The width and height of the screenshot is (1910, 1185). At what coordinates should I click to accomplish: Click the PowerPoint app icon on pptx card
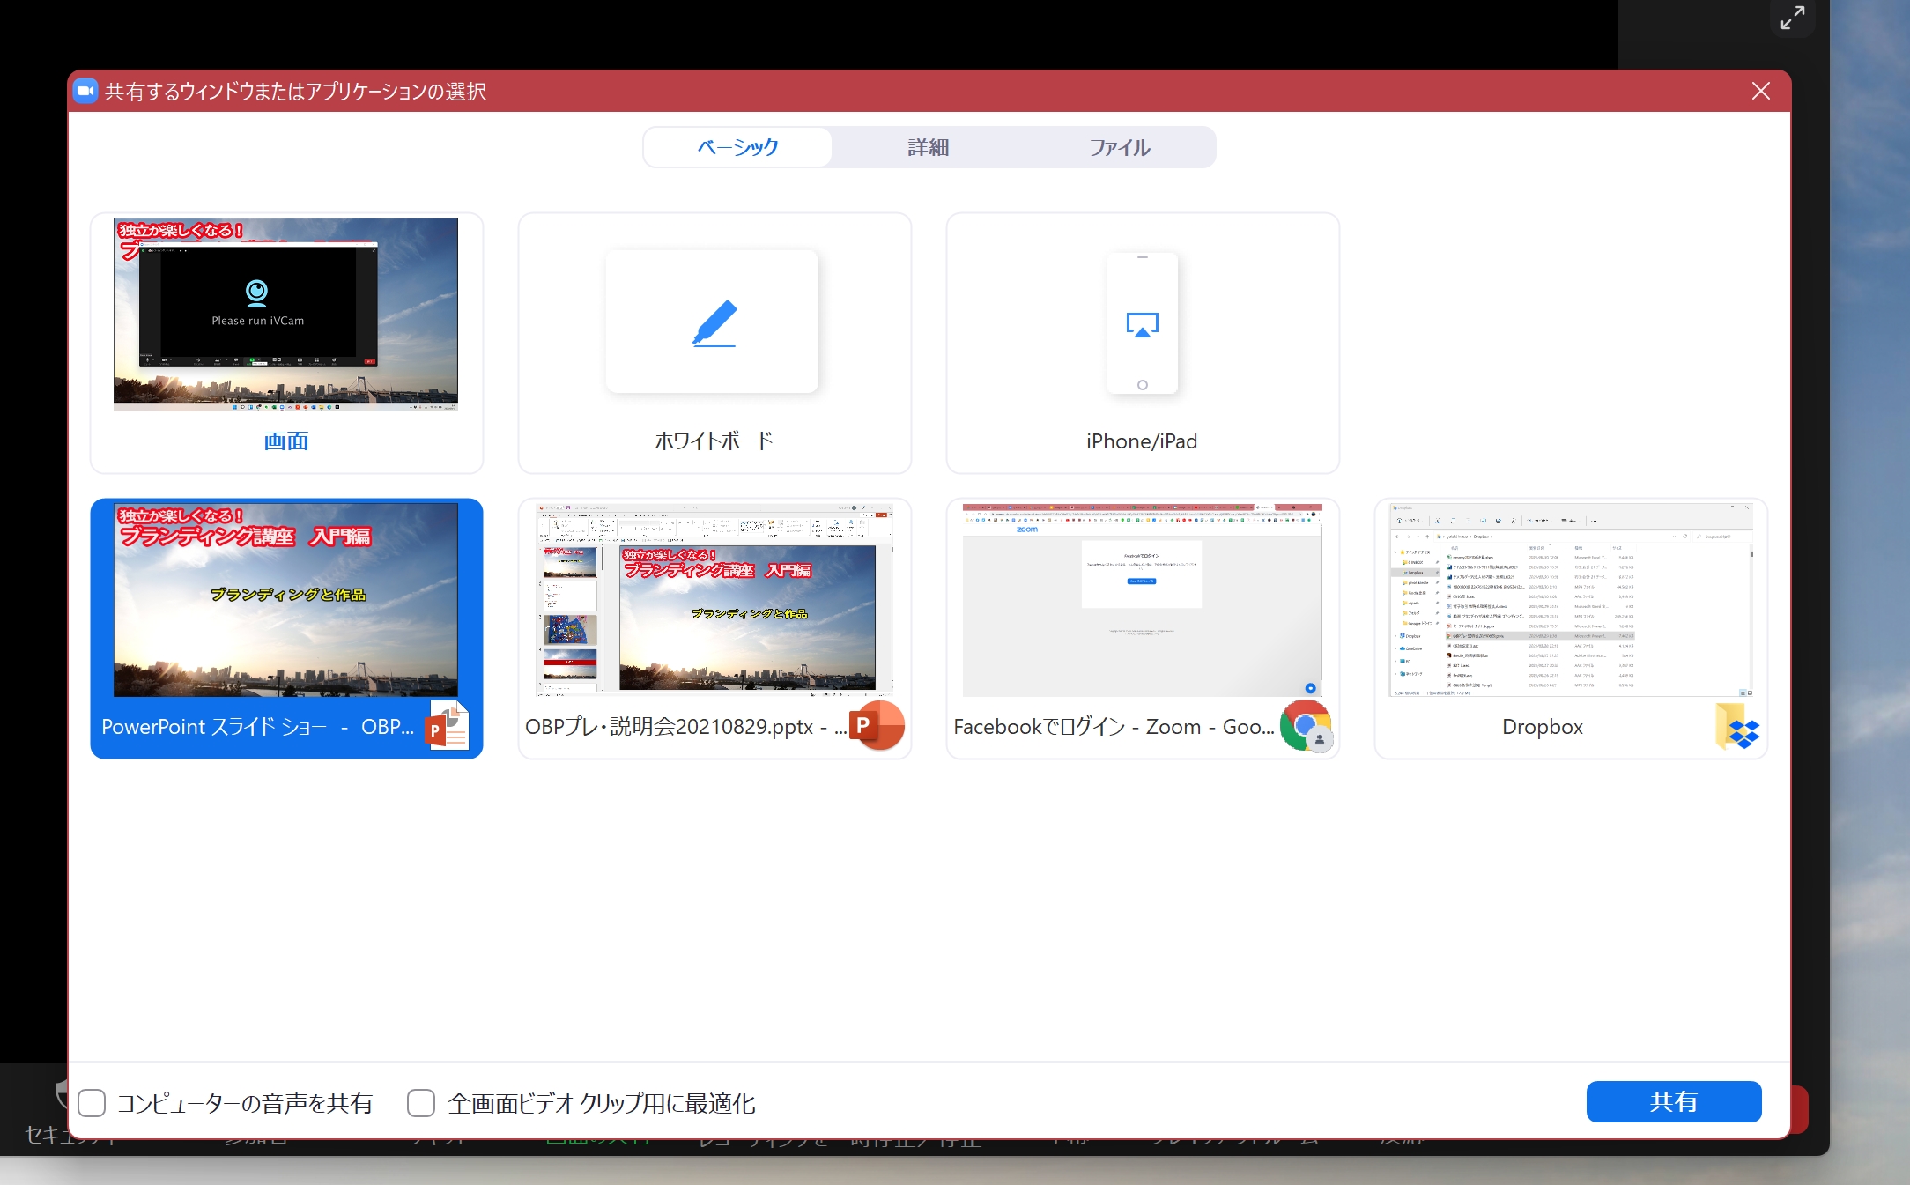point(877,726)
